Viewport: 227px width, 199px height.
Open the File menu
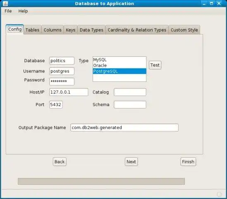tap(8, 11)
